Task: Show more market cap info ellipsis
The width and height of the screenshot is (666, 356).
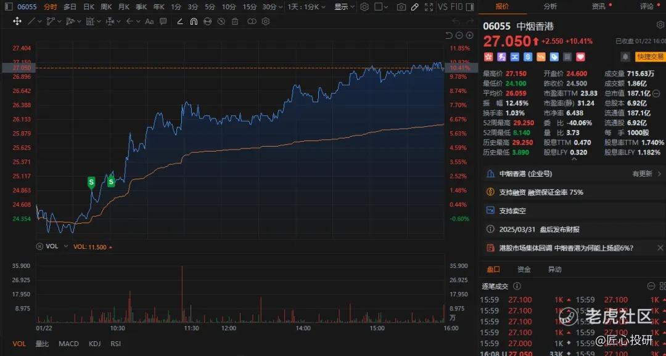Action: 657,93
